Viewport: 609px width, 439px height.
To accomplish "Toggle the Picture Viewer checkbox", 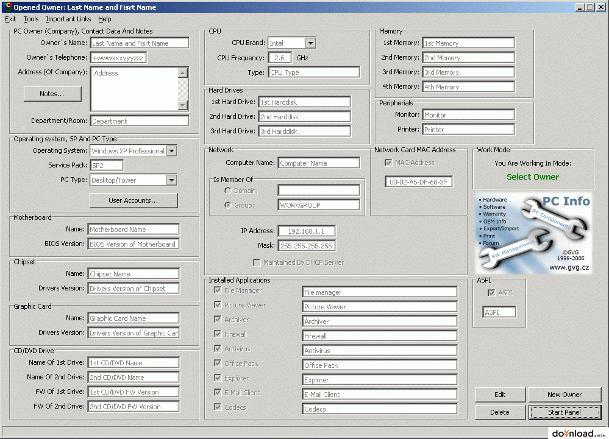I will 218,305.
